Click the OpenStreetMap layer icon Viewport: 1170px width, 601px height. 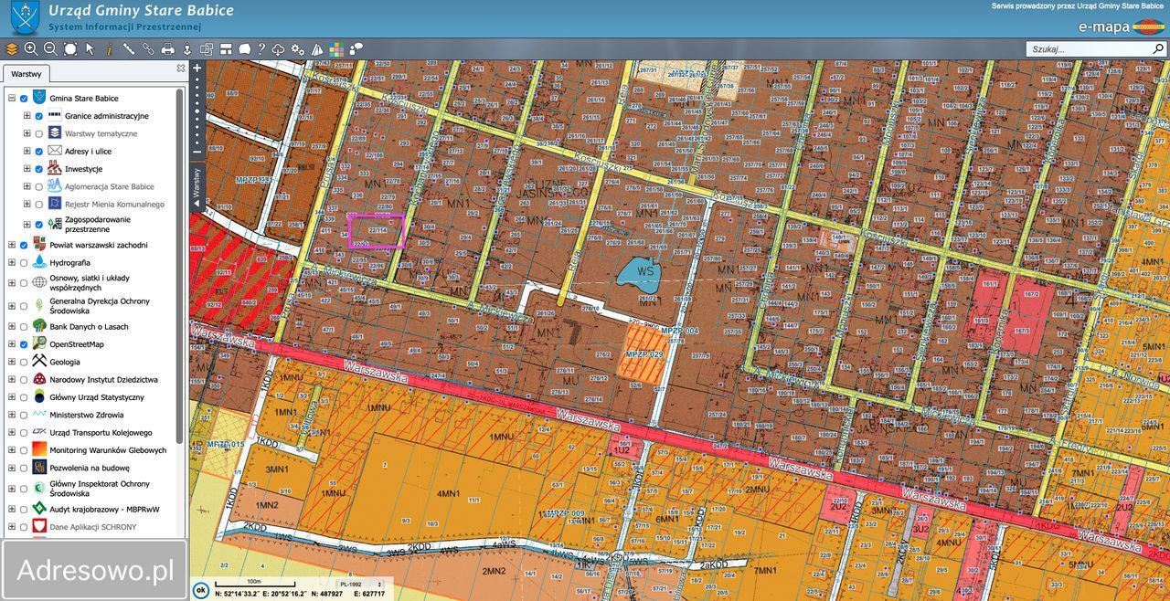[40, 344]
